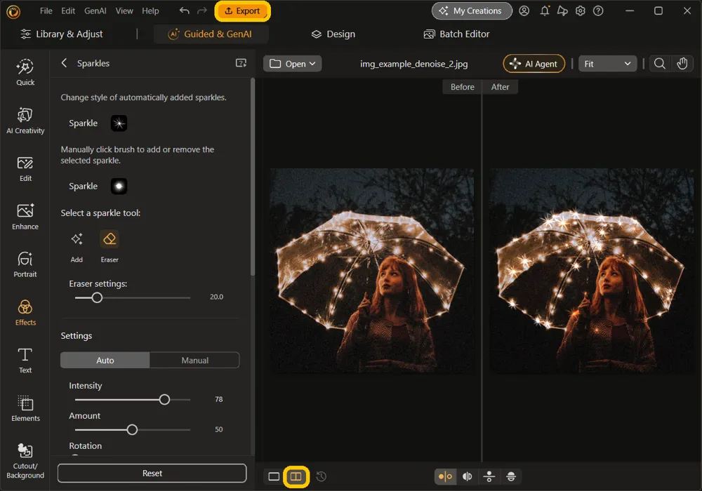The height and width of the screenshot is (491, 702).
Task: Switch to the Design tab
Action: (x=333, y=34)
